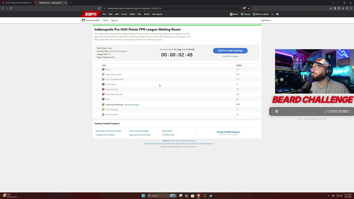Viewport: 354px width, 199px height.
Task: Open the browser tab search dropdown arrow
Action: pos(333,3)
